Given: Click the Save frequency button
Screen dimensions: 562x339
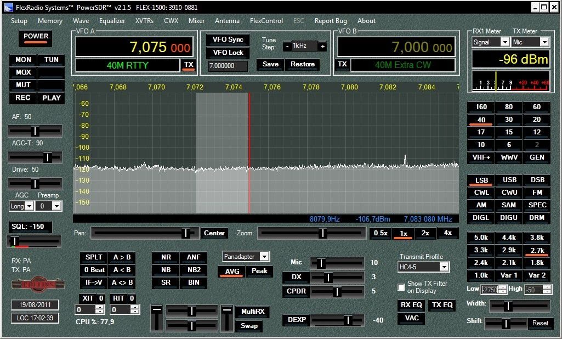Looking at the screenshot, I should 271,64.
